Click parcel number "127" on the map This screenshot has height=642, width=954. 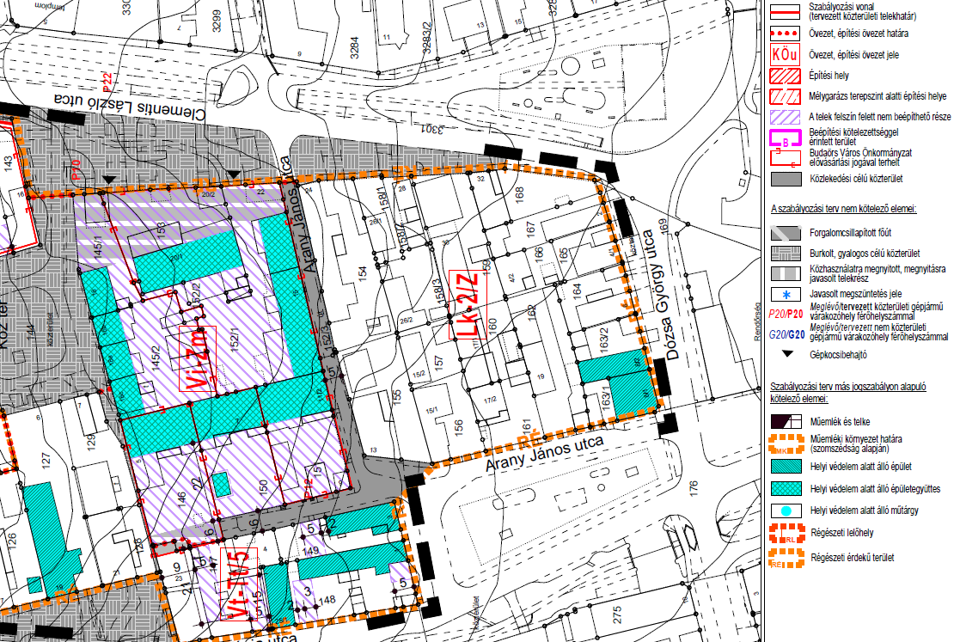coord(45,462)
